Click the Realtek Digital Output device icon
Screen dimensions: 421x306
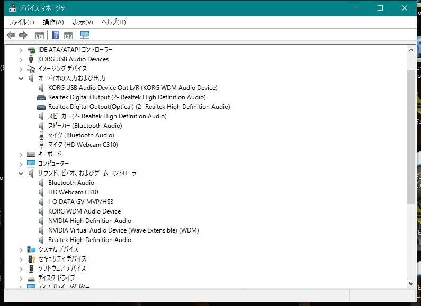coord(41,98)
